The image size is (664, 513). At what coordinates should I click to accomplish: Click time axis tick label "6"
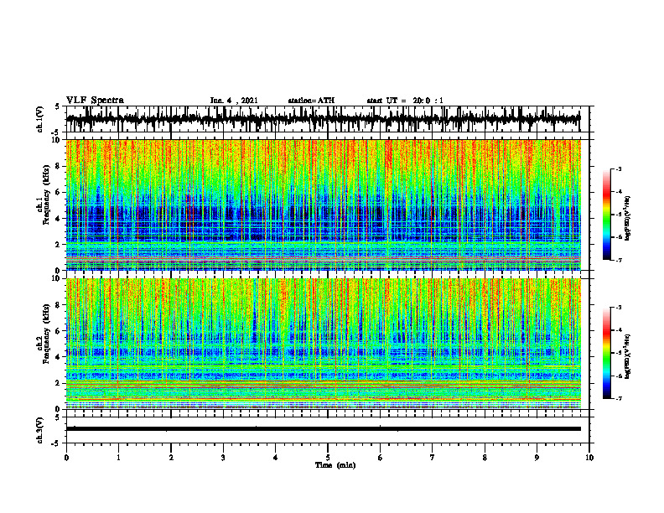381,458
